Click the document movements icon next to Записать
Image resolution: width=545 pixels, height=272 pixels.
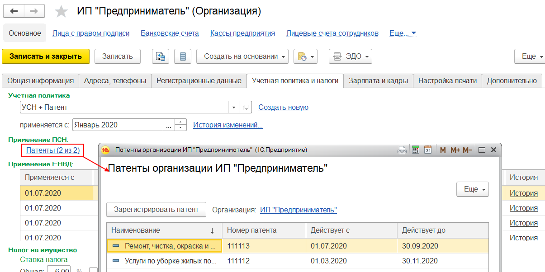point(161,56)
